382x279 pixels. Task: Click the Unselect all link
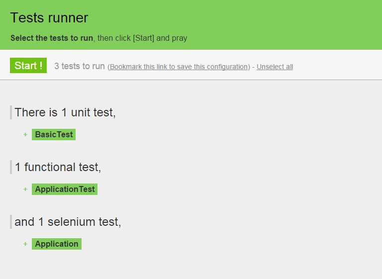[275, 67]
